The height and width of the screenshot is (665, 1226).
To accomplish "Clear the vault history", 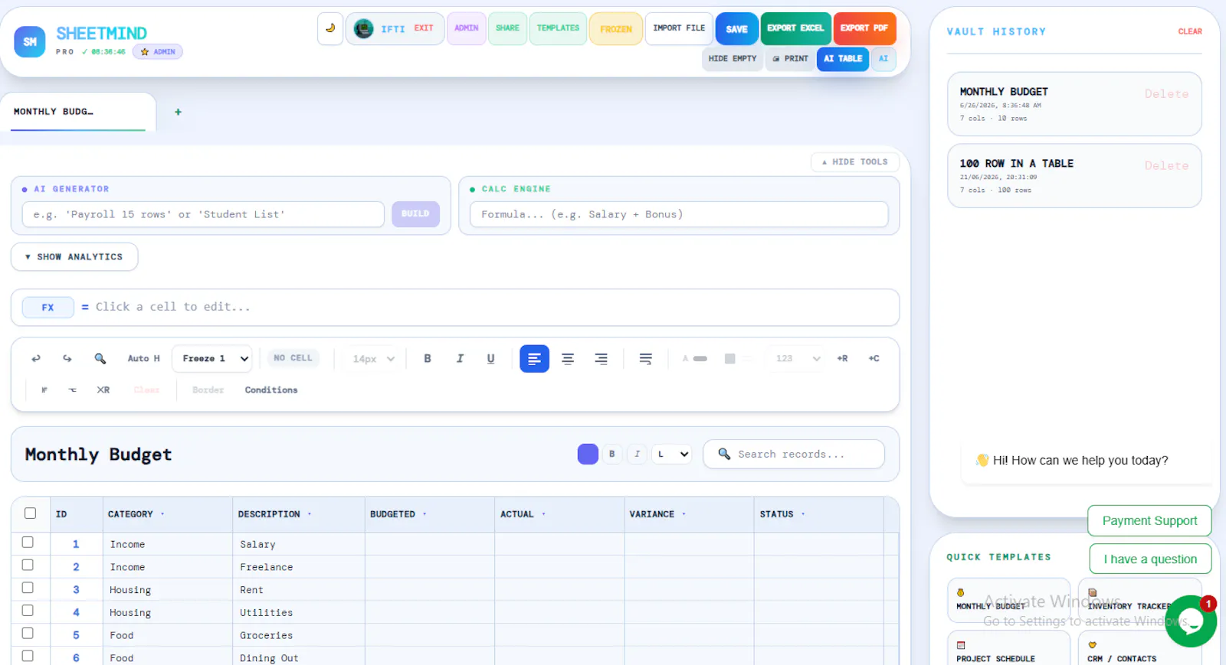I will [x=1190, y=31].
